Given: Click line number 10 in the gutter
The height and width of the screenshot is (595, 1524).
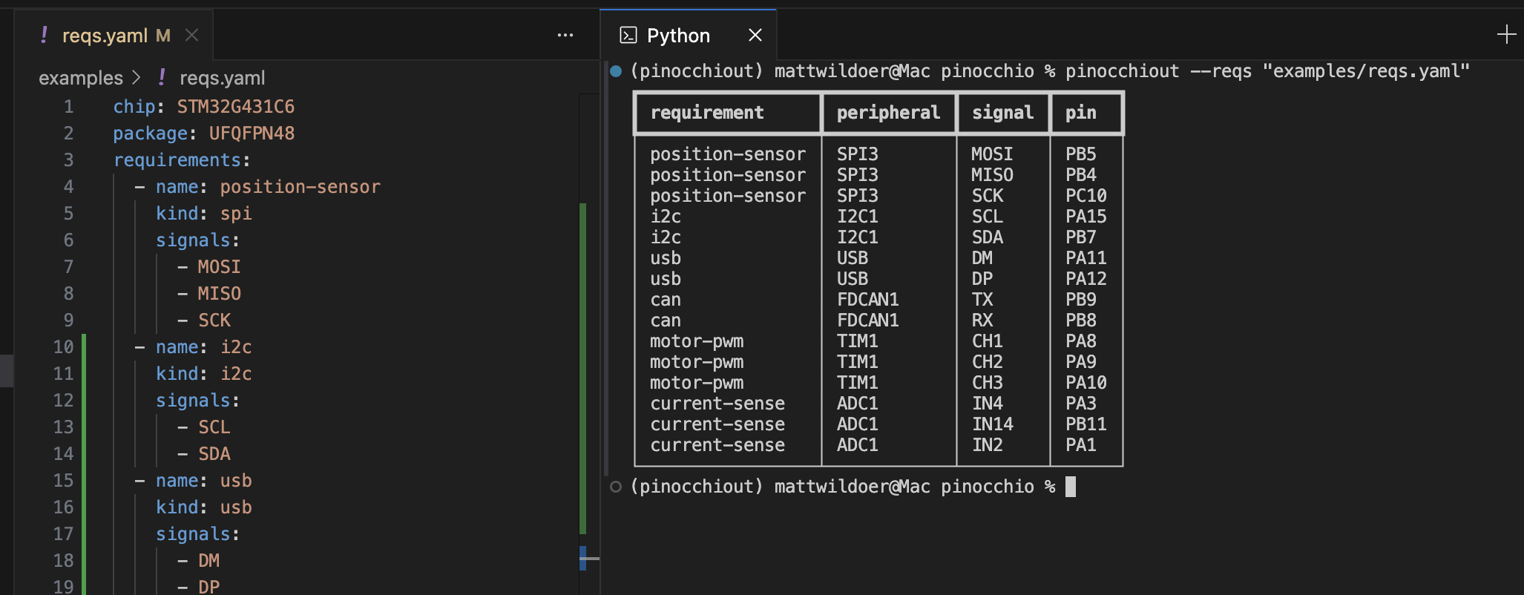Looking at the screenshot, I should pyautogui.click(x=63, y=347).
